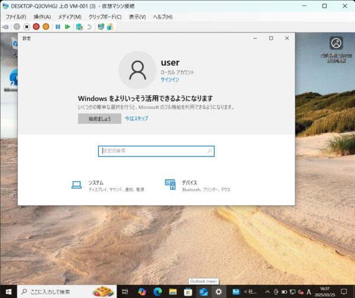Pause the virtual machine
Screen dimensions: 355x298
click(x=58, y=27)
